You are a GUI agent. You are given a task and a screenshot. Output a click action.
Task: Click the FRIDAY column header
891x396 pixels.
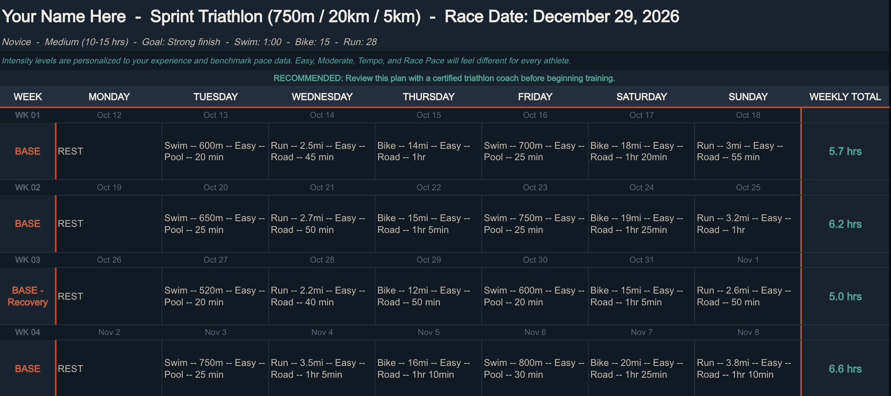535,97
